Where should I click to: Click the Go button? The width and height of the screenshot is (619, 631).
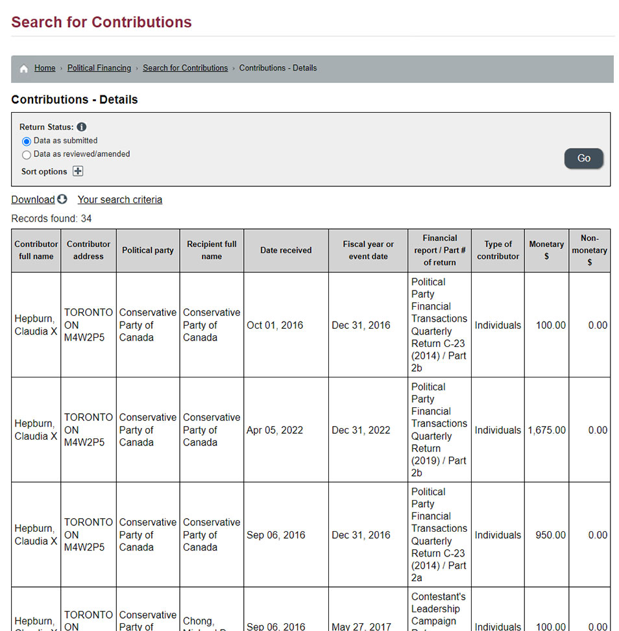click(583, 158)
